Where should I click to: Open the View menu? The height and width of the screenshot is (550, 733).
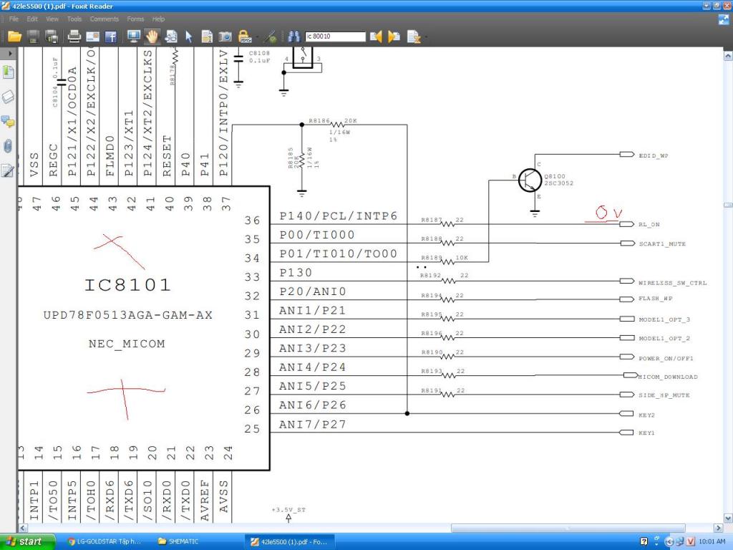(52, 19)
